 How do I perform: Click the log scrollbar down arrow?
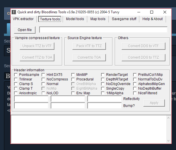click(168, 141)
